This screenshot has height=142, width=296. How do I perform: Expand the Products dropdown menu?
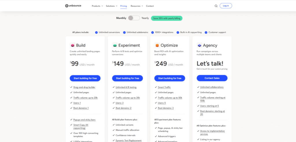coord(97,6)
